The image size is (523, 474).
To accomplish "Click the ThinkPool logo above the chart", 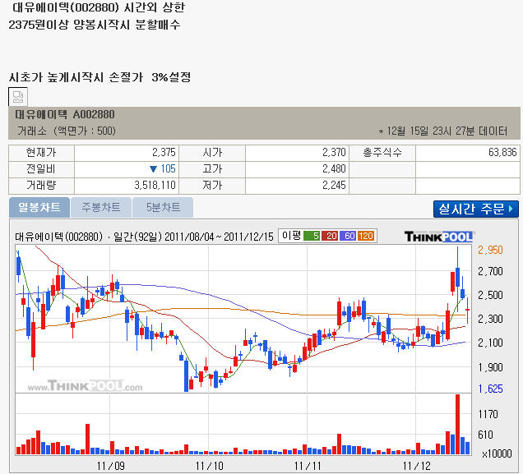I will (x=439, y=237).
